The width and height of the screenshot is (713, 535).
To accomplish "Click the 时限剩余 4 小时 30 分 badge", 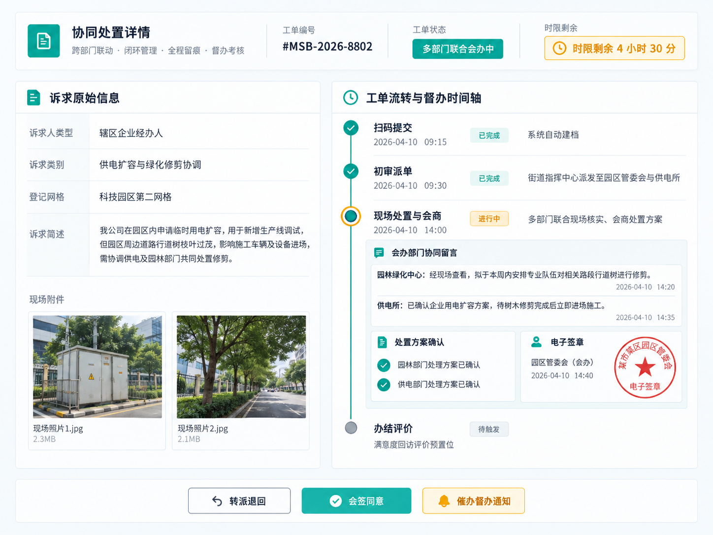I will 615,48.
